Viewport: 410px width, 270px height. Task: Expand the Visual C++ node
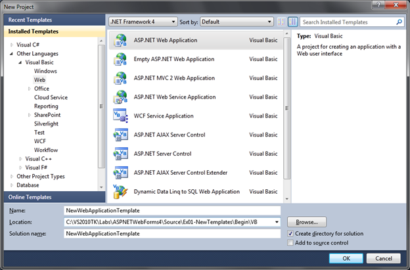click(20, 159)
